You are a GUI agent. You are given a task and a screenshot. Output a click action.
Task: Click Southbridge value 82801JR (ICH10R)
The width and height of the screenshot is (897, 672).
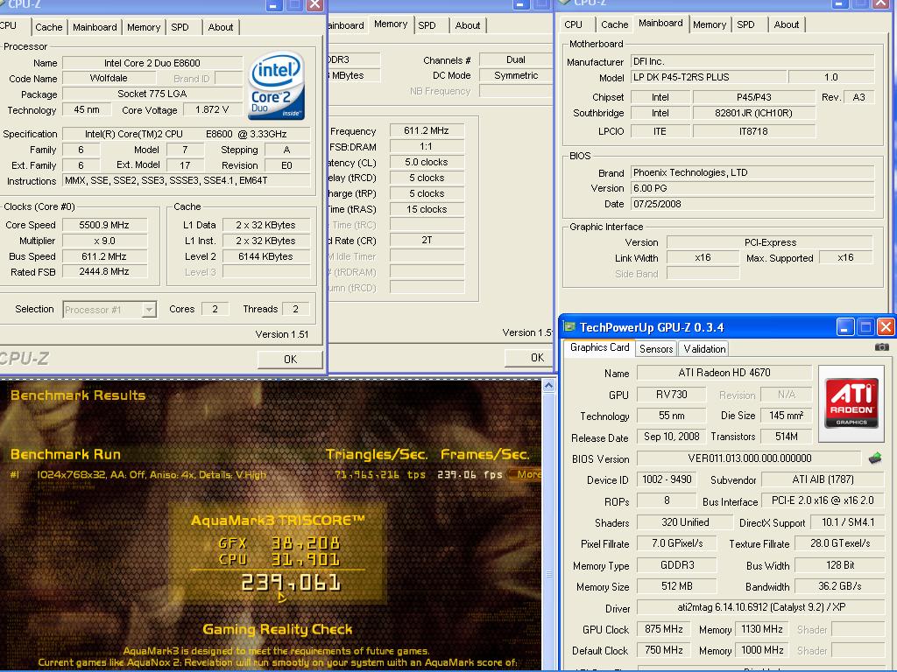click(753, 113)
